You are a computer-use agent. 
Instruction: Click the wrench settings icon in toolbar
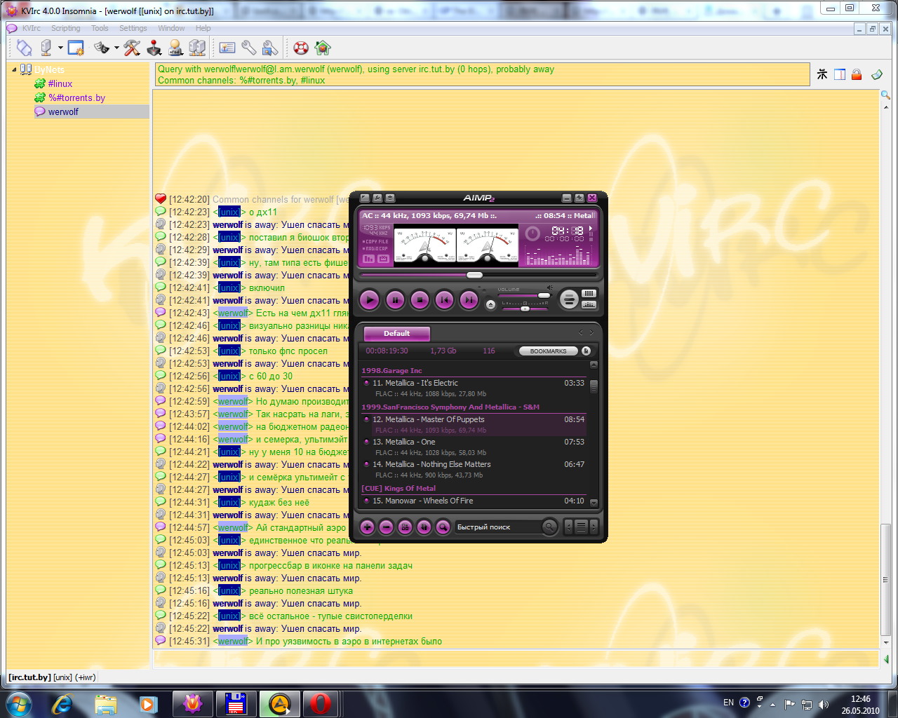pyautogui.click(x=249, y=48)
